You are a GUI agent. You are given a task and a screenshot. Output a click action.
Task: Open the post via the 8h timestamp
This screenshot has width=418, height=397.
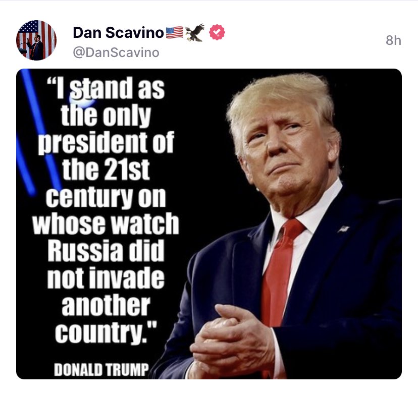(393, 40)
